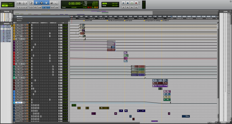Select the INSERTS A-E column header
This screenshot has height=124, width=232.
click(x=35, y=23)
